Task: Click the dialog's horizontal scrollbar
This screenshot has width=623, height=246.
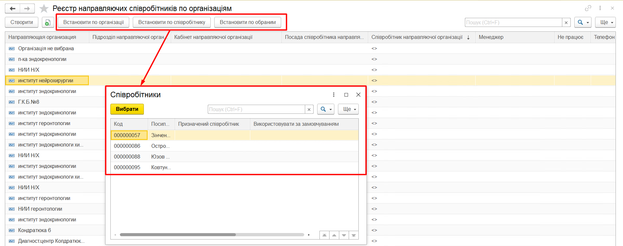Action: [x=178, y=235]
